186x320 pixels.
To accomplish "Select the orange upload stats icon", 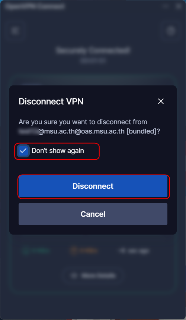I will (x=73, y=251).
